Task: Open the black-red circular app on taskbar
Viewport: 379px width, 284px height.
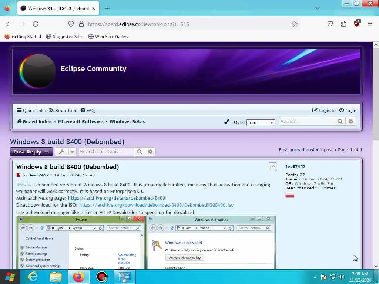Action: tap(102, 277)
